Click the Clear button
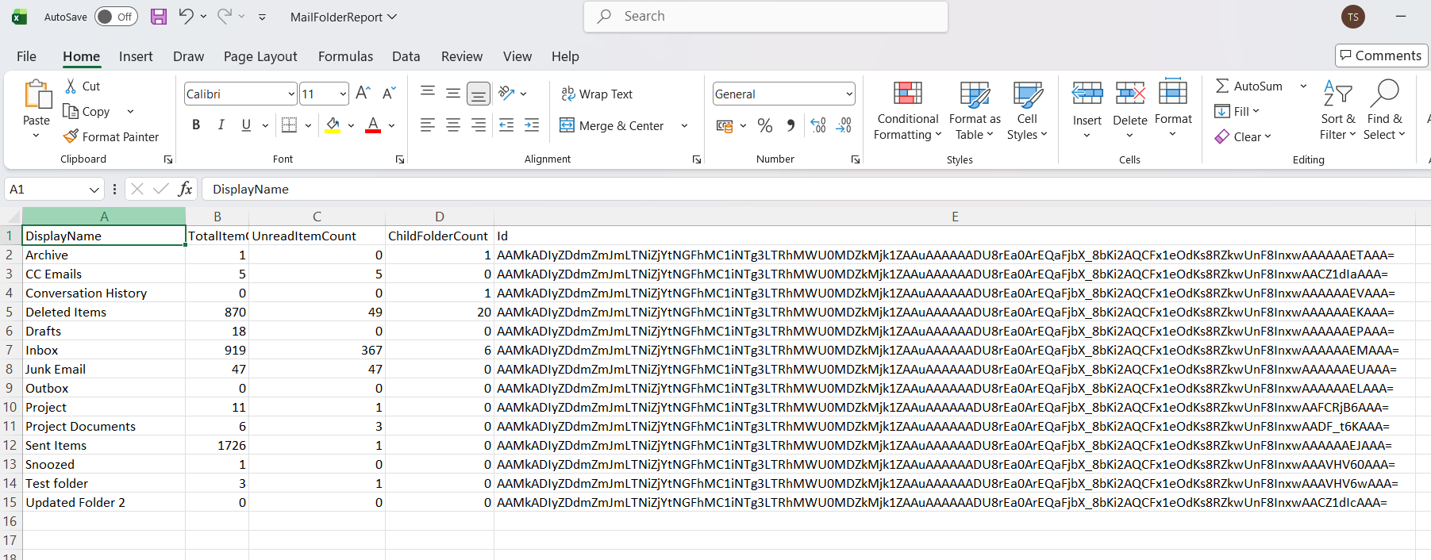 coord(1243,136)
